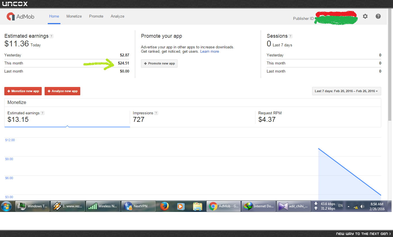Click the 43.6 kbps download speed readout
Screen dimensions: 393x237
click(x=328, y=204)
